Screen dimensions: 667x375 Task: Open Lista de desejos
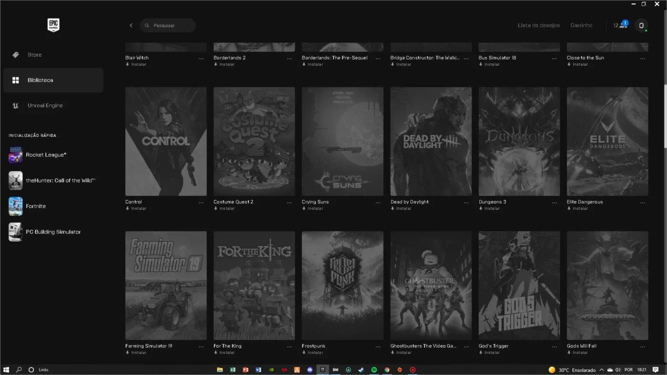coord(538,25)
